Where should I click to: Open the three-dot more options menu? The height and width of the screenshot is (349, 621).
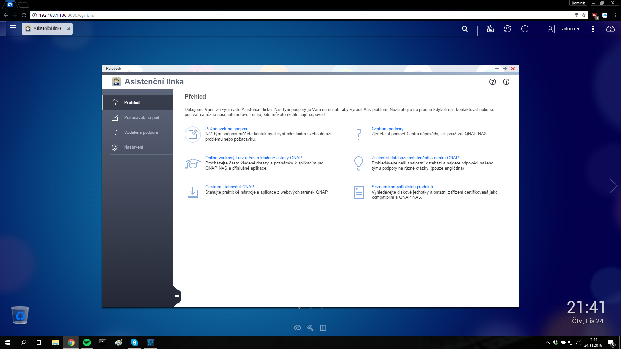[593, 29]
